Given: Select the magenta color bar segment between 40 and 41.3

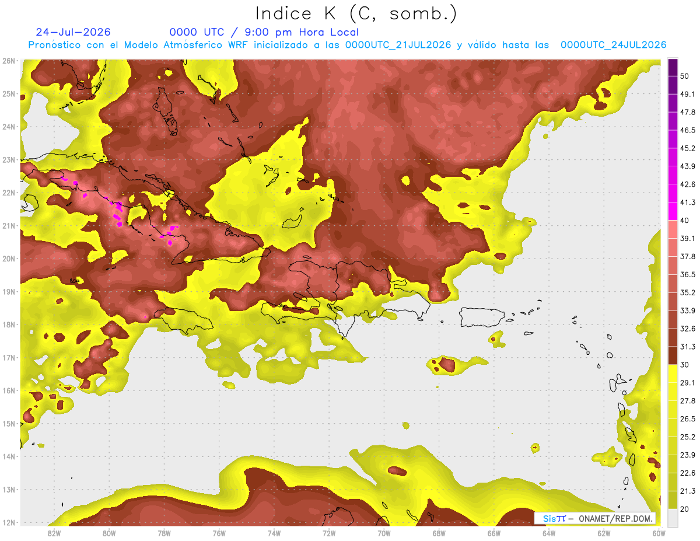Looking at the screenshot, I should tap(673, 210).
